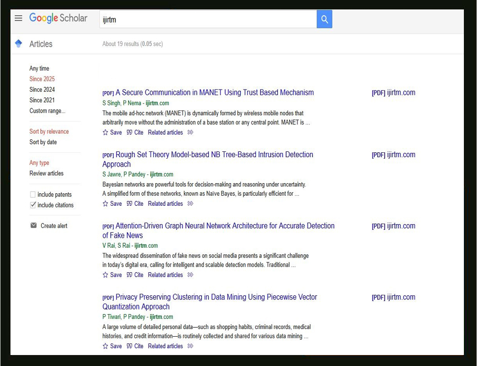Open Related articles for the Rough Set paper

(165, 204)
